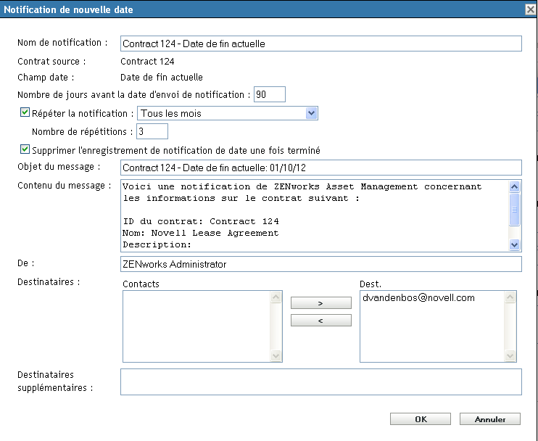The width and height of the screenshot is (538, 441).
Task: Close the Notification de nouvelle date dialog
Action: click(530, 9)
